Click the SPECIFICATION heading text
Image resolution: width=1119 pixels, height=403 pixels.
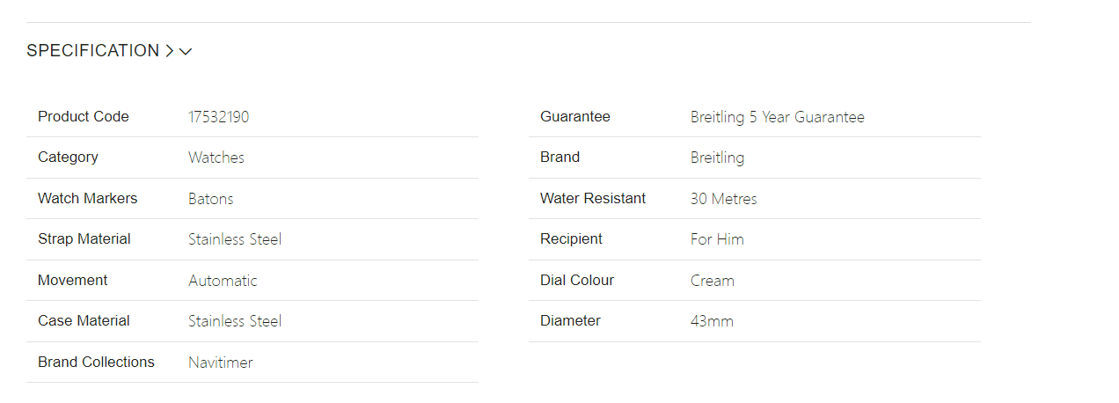[x=92, y=51]
